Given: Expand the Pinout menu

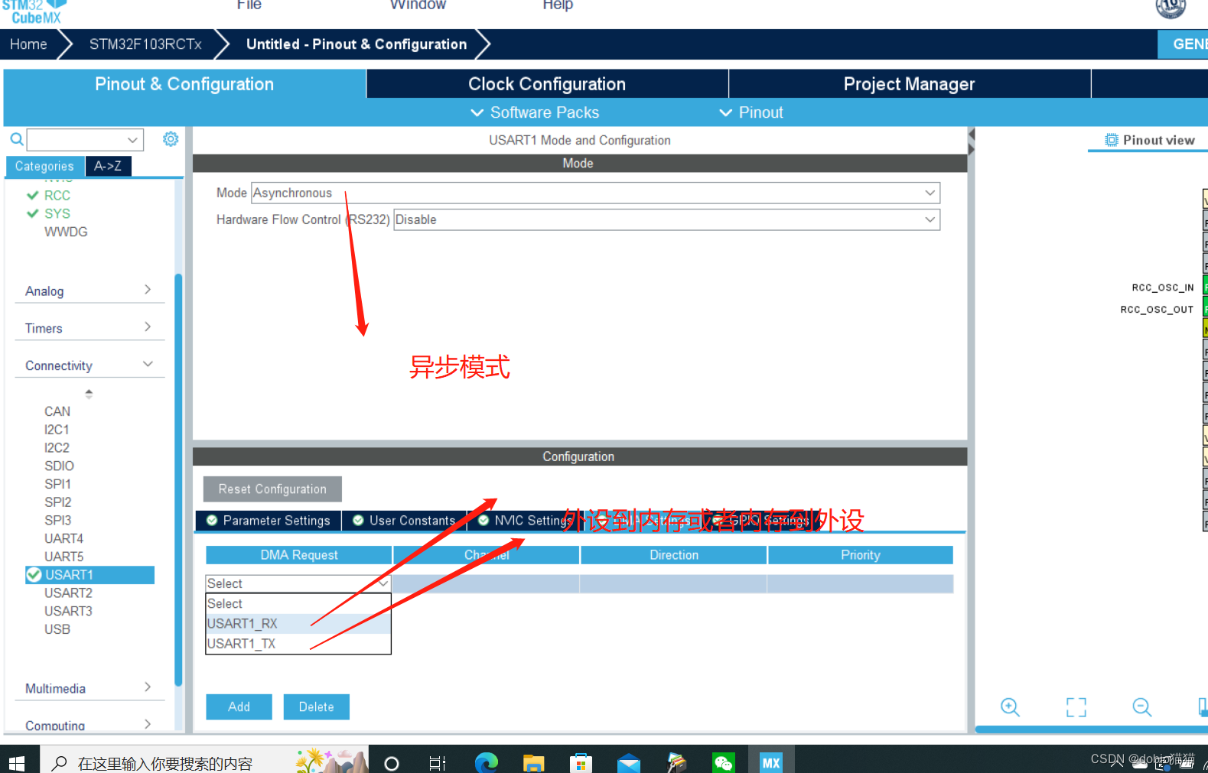Looking at the screenshot, I should (751, 112).
